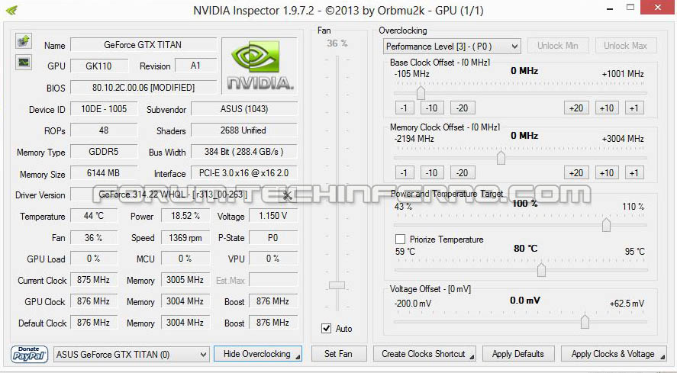This screenshot has height=373, width=677.
Task: Click Base Clock Offset +1 button
Action: pos(633,108)
